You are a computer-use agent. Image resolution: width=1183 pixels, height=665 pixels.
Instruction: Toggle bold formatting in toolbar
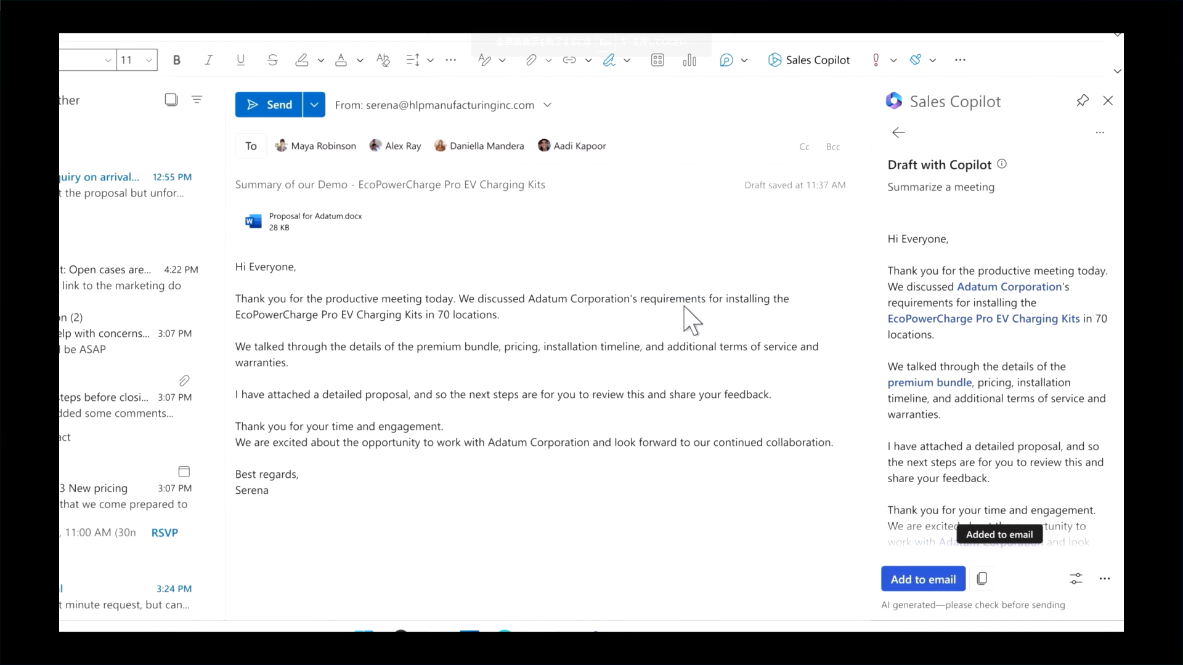[x=177, y=60]
